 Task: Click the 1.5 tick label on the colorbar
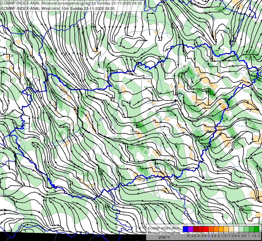[x=254, y=236]
